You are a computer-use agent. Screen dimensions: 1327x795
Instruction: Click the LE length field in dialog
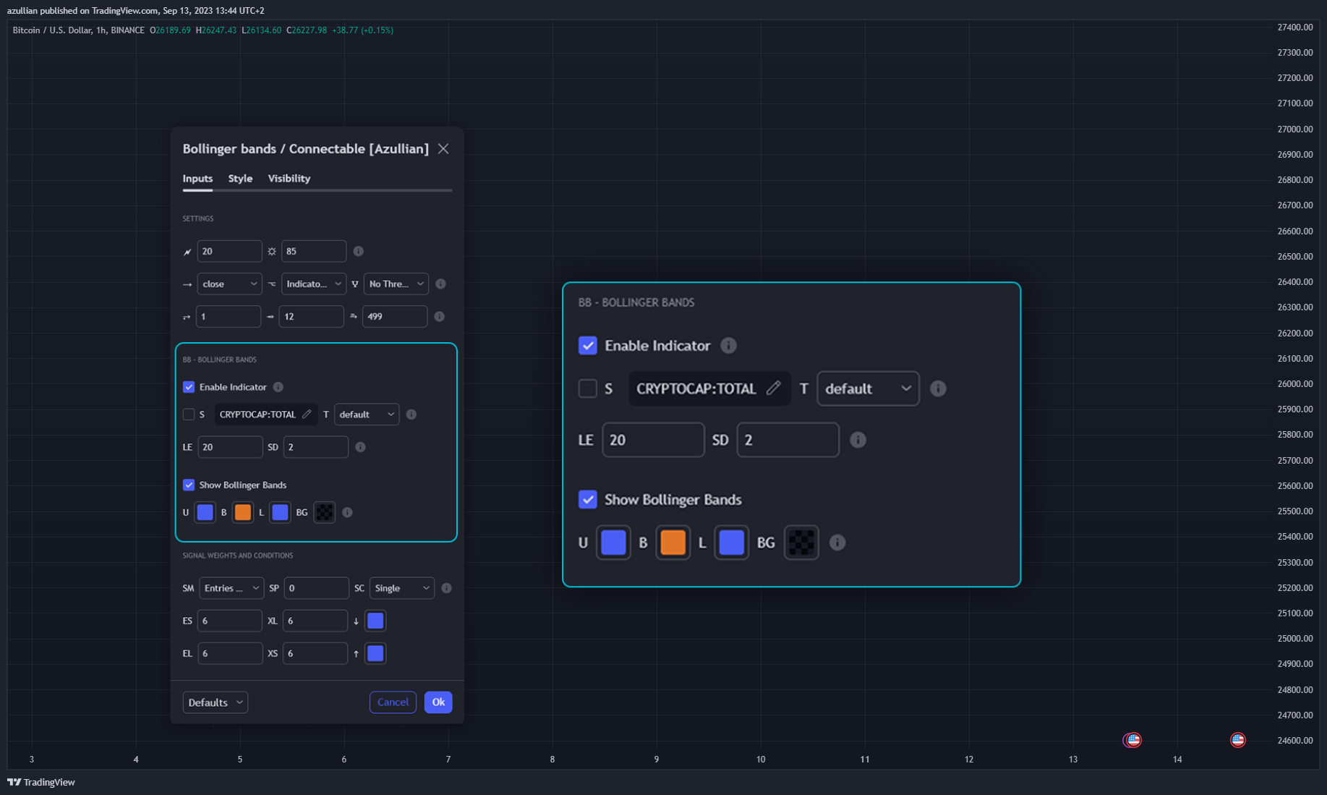tap(230, 447)
